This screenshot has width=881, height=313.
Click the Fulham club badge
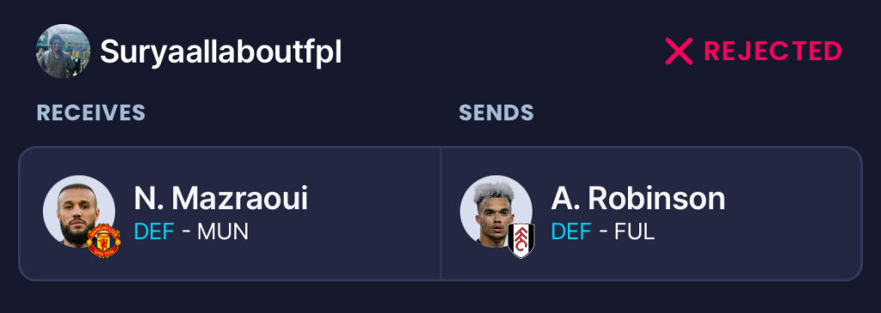click(x=521, y=241)
